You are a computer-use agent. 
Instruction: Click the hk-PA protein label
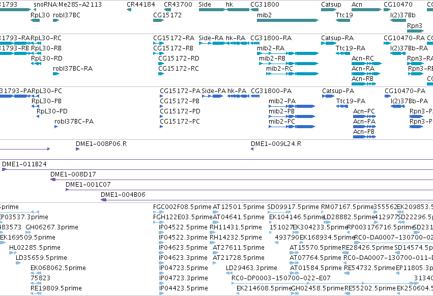(x=237, y=91)
